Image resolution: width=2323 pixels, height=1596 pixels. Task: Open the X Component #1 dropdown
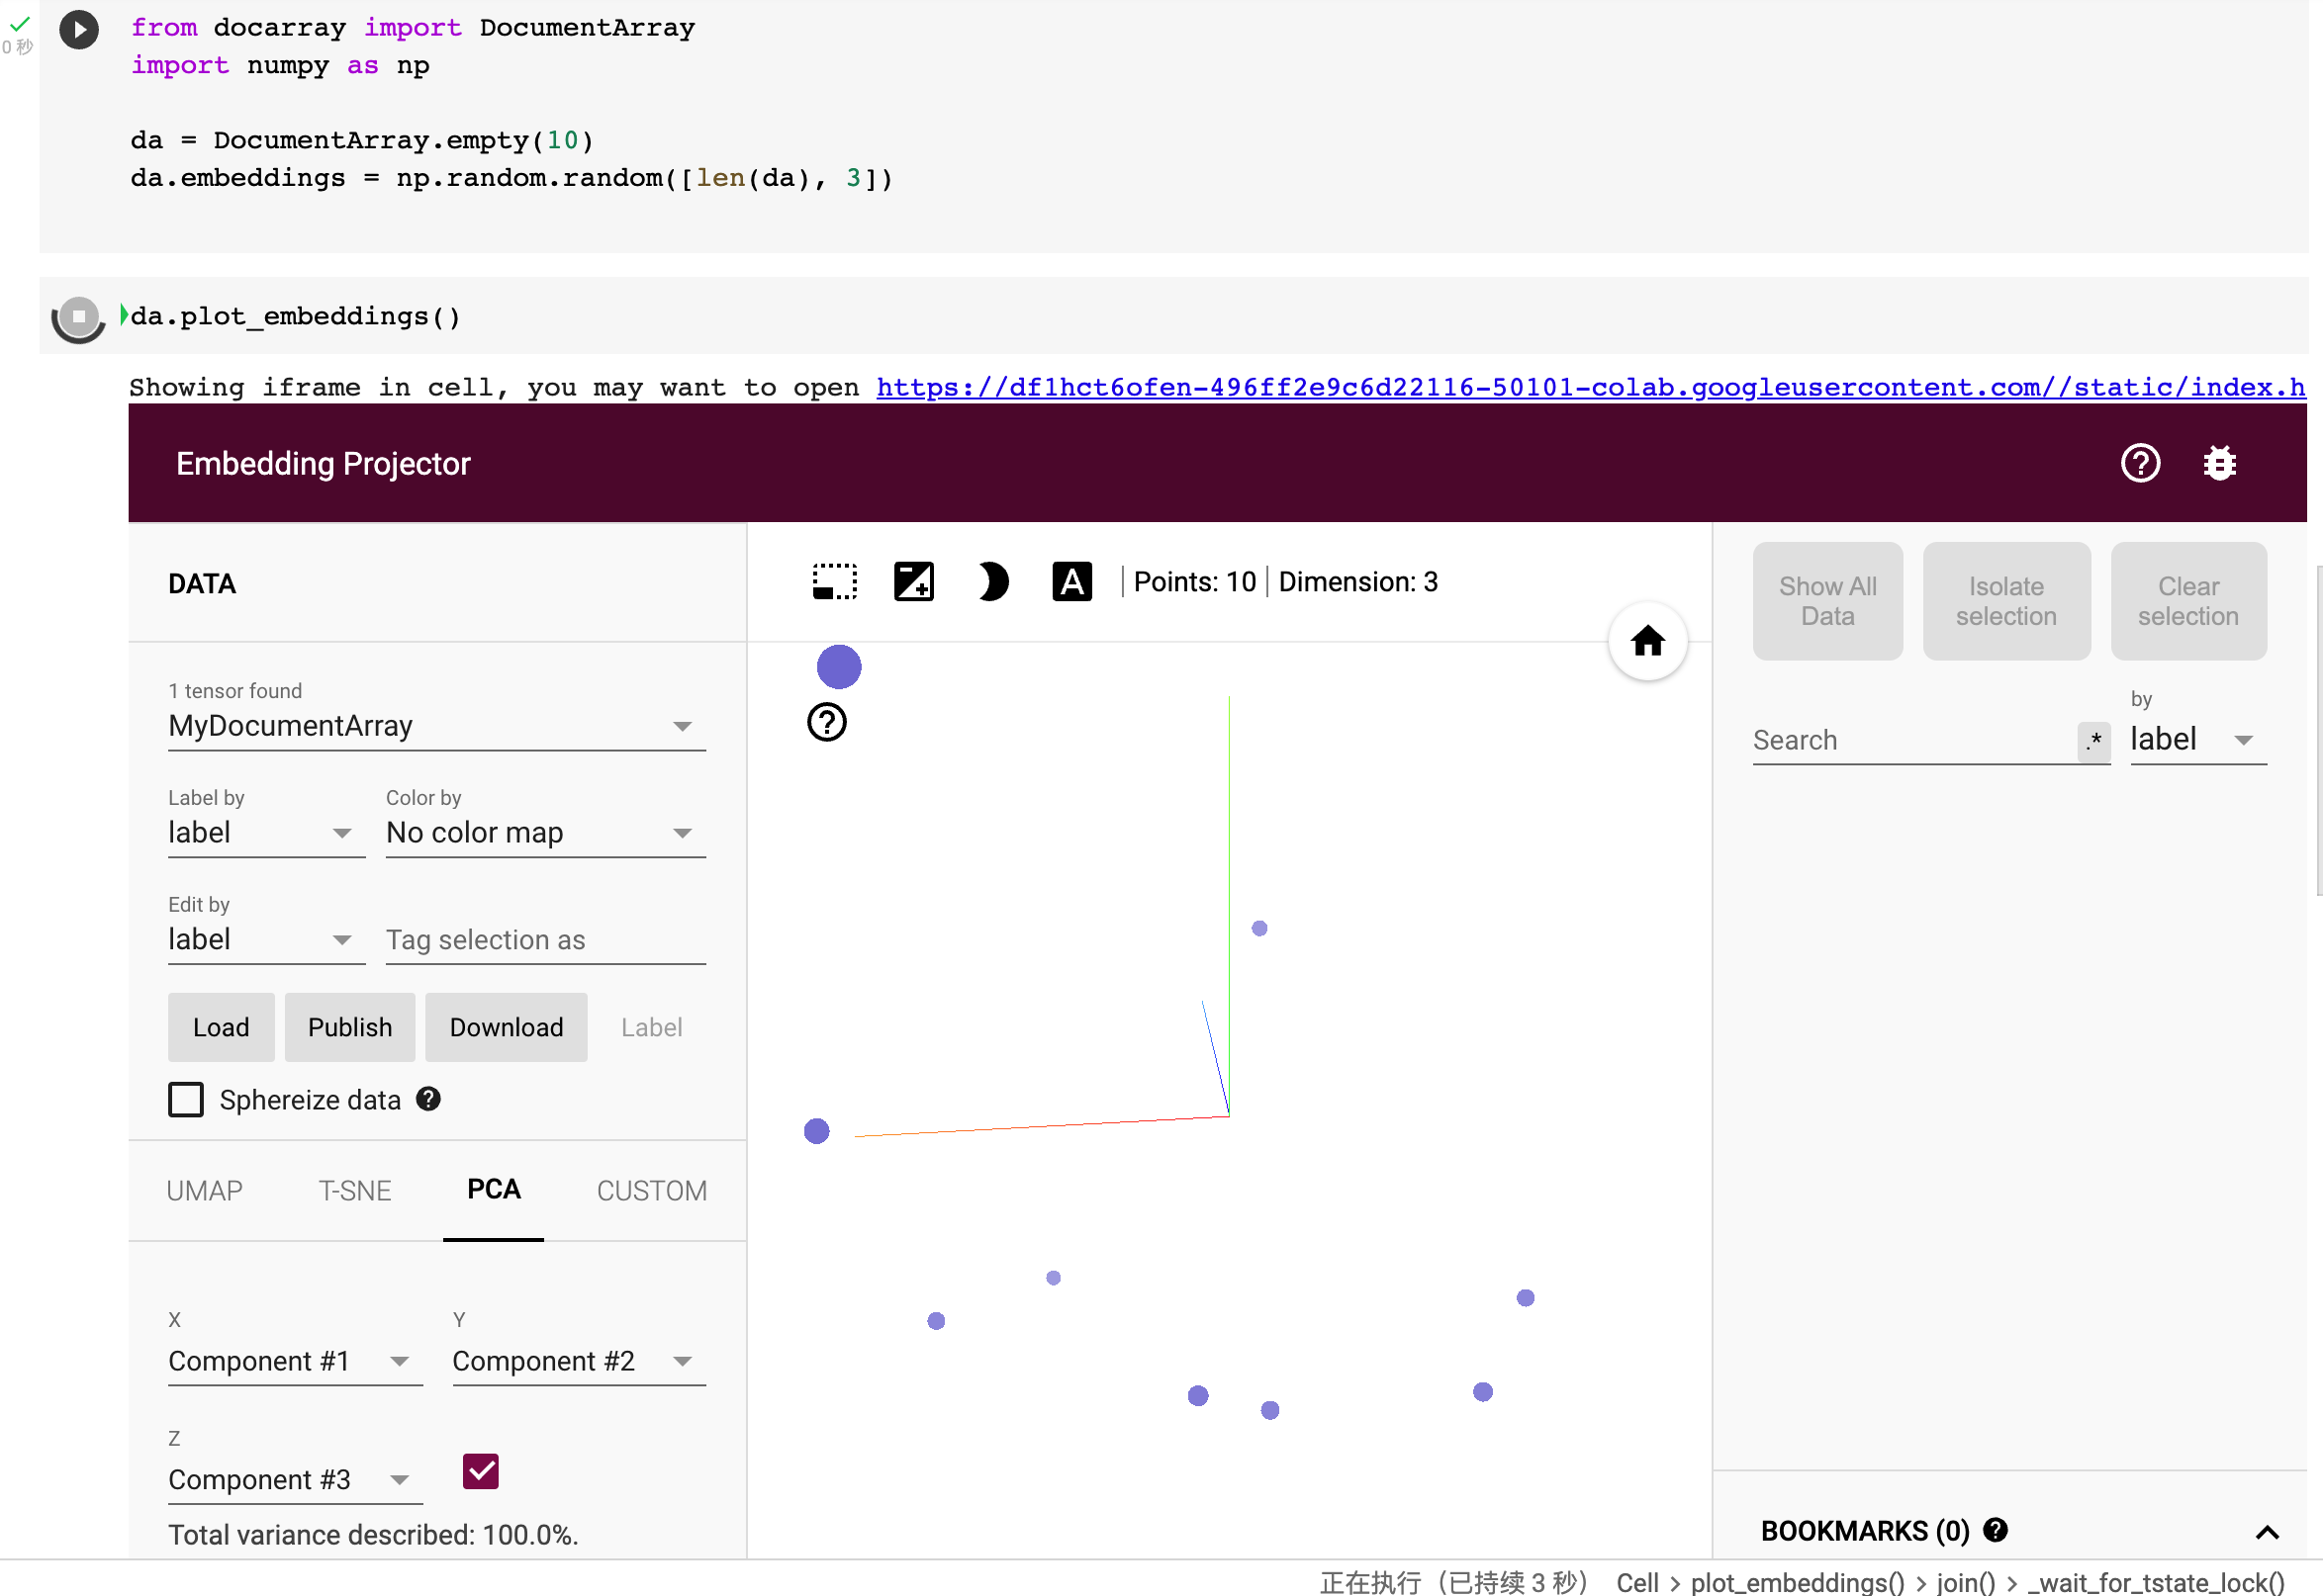(294, 1362)
